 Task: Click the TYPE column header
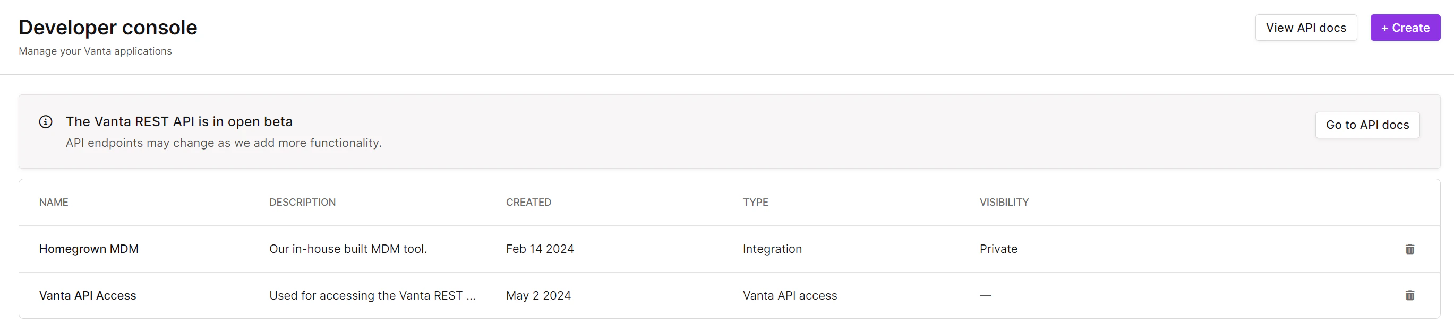click(x=755, y=202)
